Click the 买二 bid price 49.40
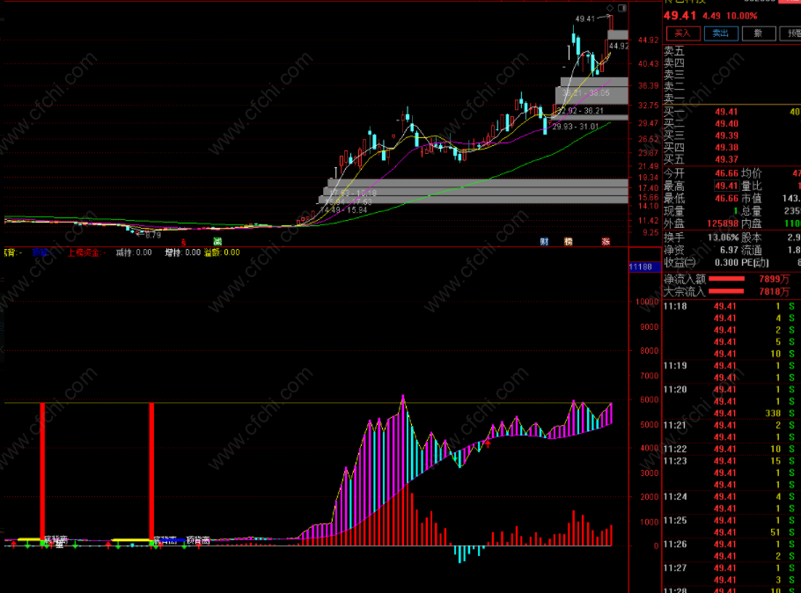801x593 pixels. (x=726, y=123)
